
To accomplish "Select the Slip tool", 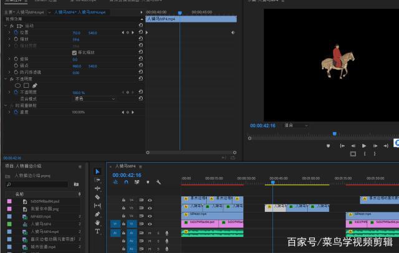I will [x=97, y=206].
